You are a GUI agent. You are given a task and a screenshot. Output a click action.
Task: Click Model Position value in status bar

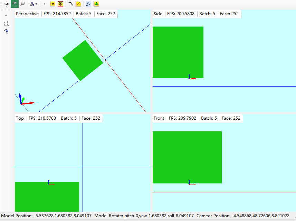point(63,216)
